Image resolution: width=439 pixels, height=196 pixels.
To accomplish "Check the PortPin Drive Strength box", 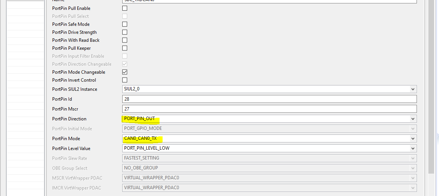I will tap(125, 32).
